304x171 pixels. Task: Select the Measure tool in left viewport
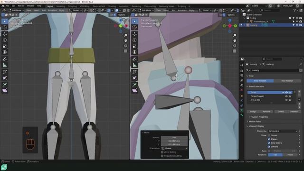tap(5, 65)
